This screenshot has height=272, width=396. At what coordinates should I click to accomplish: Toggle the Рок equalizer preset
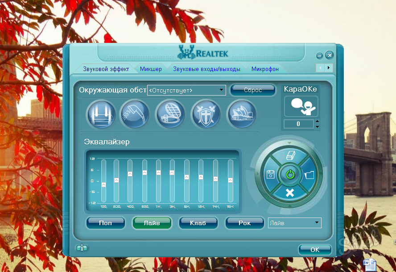click(244, 223)
